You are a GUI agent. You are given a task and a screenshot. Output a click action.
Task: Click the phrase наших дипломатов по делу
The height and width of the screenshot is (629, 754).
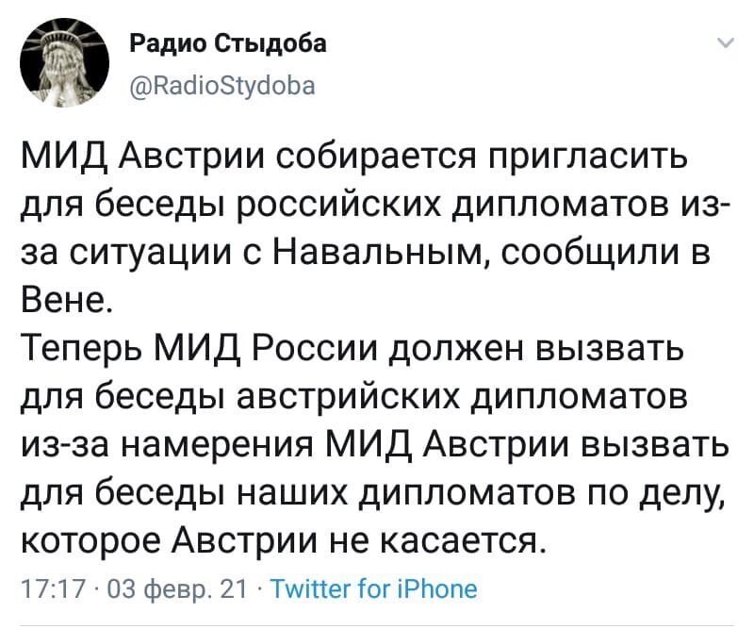point(481,495)
